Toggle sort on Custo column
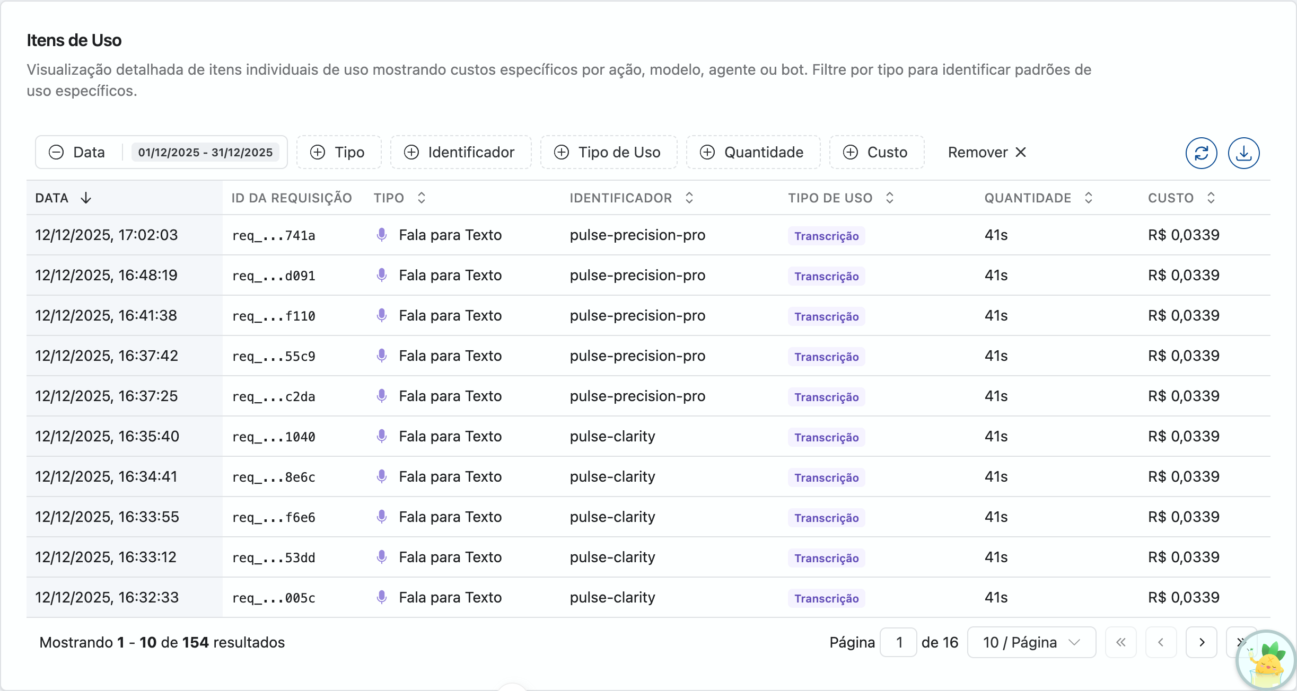1297x691 pixels. [1211, 198]
